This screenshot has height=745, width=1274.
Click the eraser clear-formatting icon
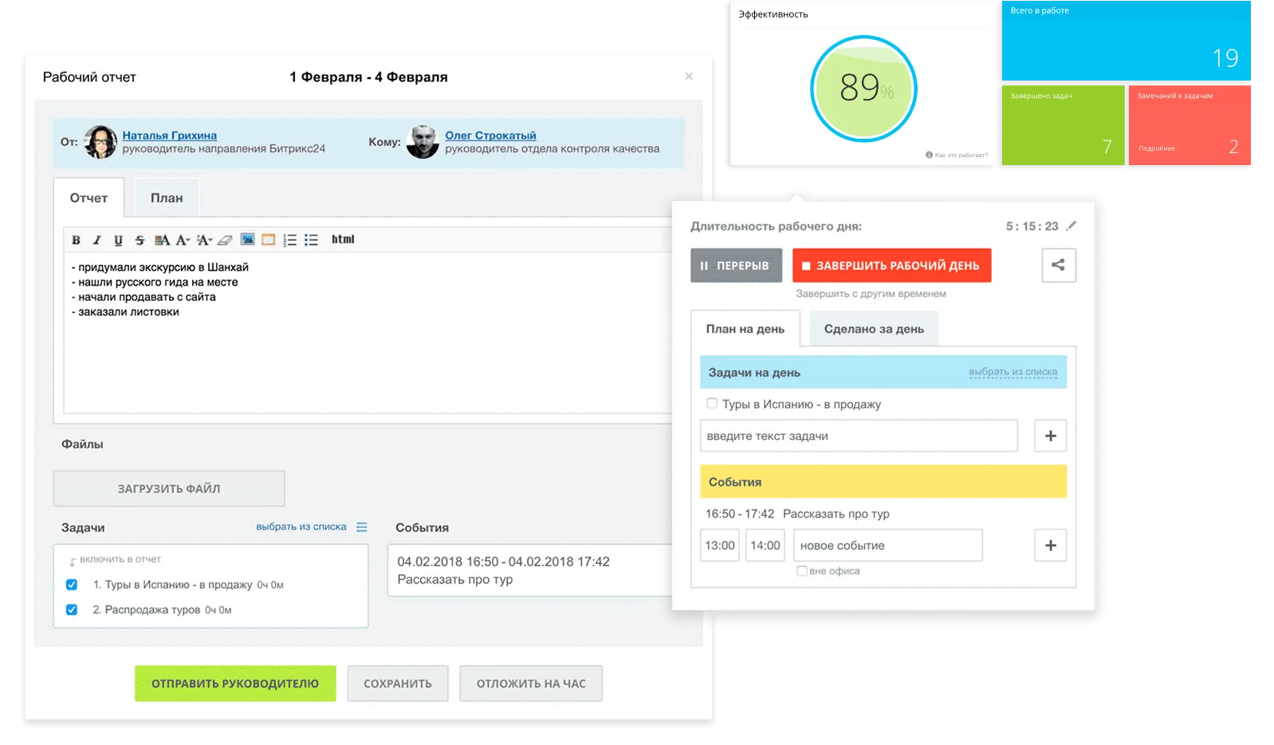pos(225,240)
